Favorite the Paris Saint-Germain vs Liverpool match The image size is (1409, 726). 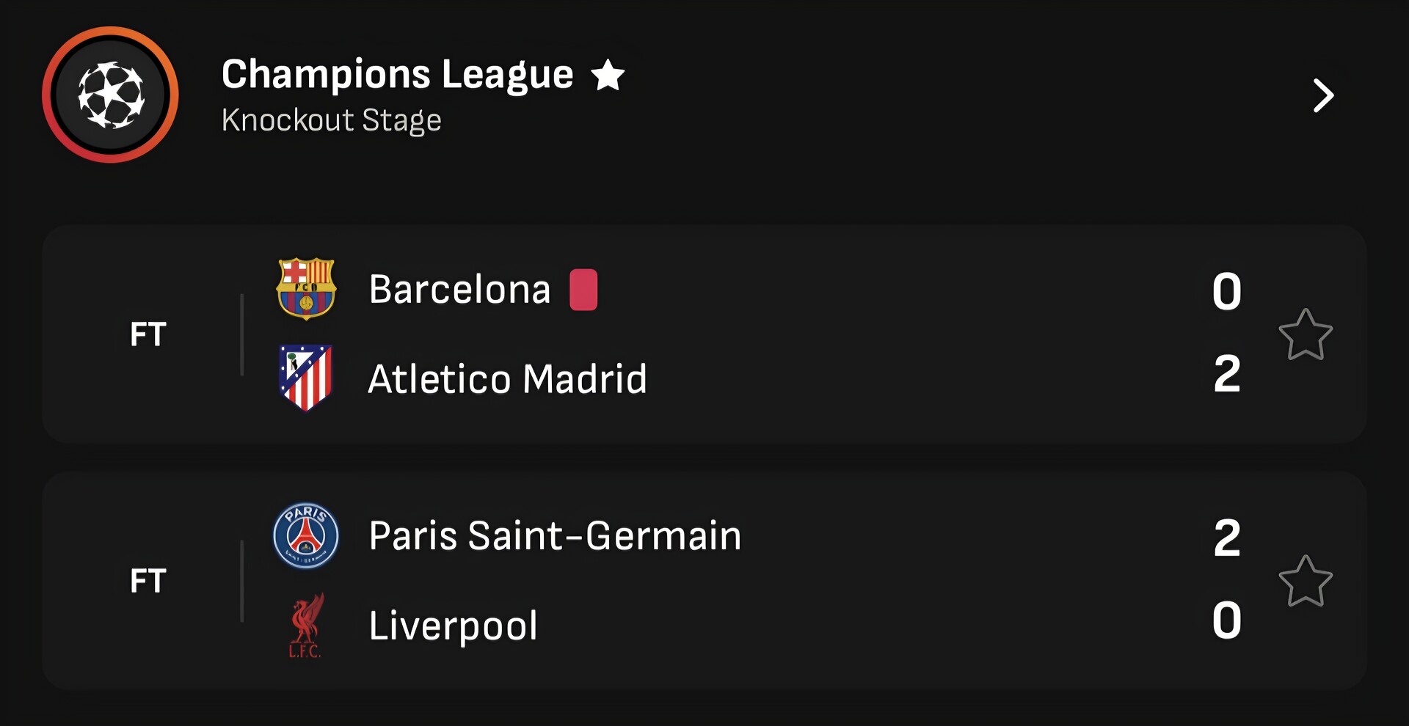(x=1305, y=581)
